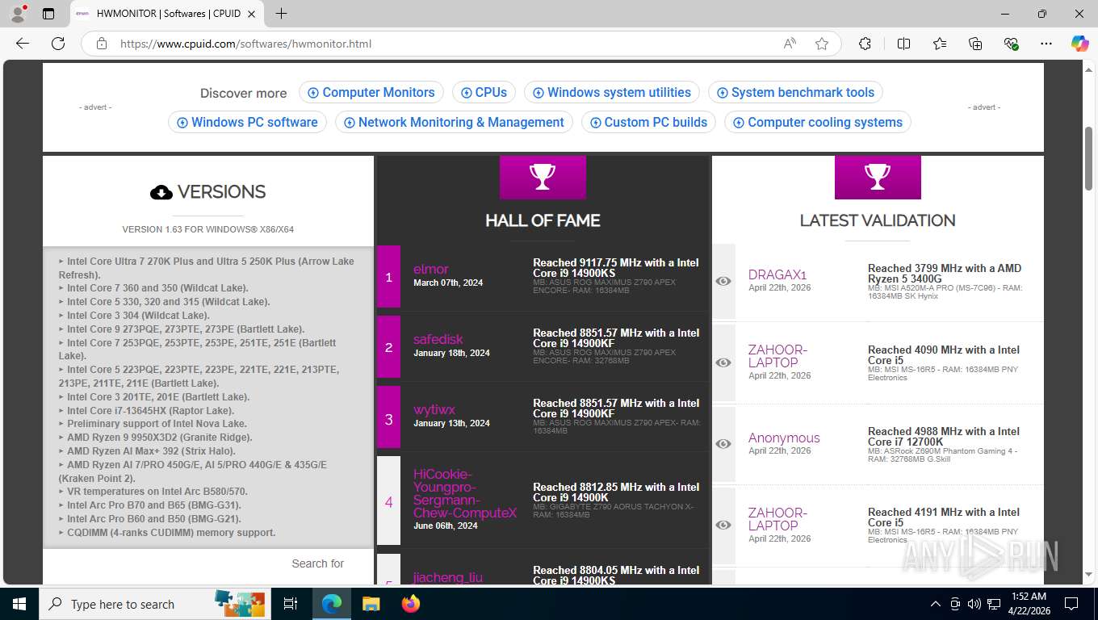Click Latest Validation trophy icon
This screenshot has height=620, width=1098.
pyautogui.click(x=878, y=176)
